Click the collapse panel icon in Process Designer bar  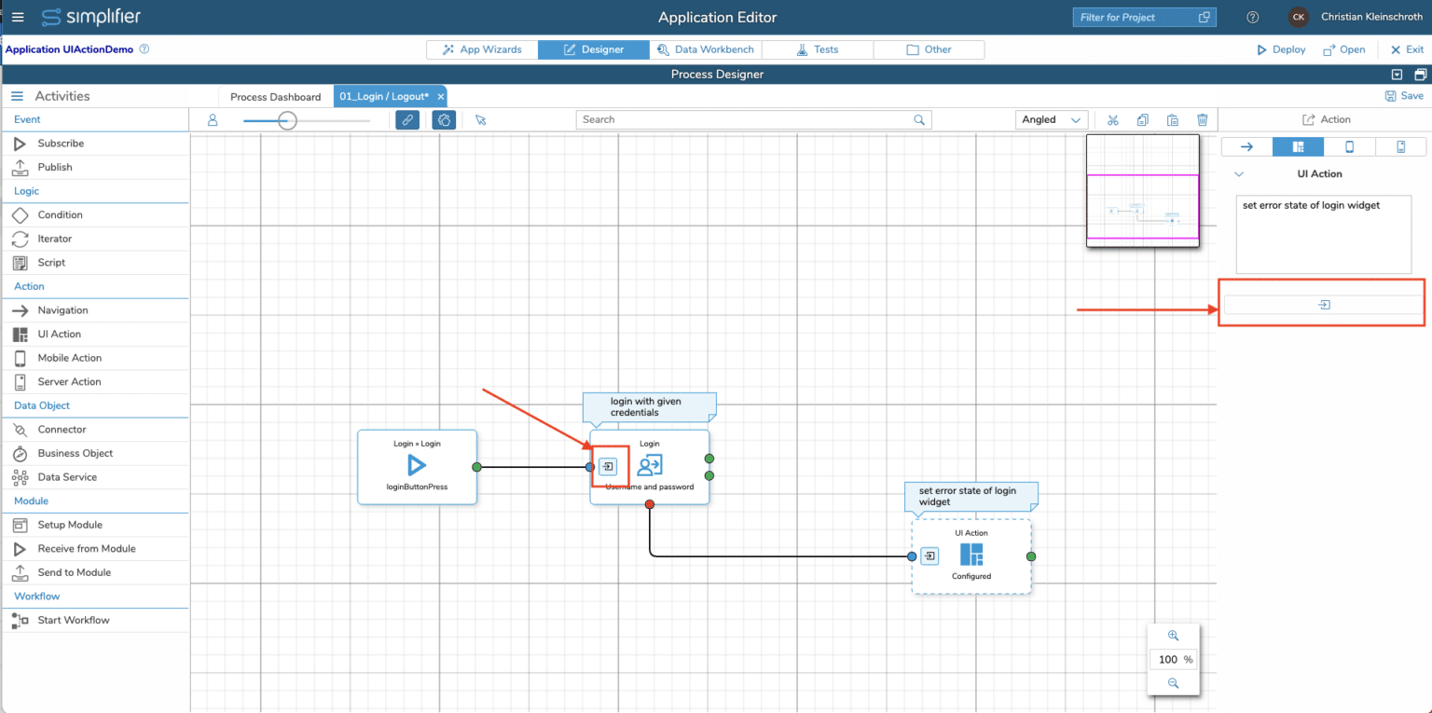(1397, 75)
